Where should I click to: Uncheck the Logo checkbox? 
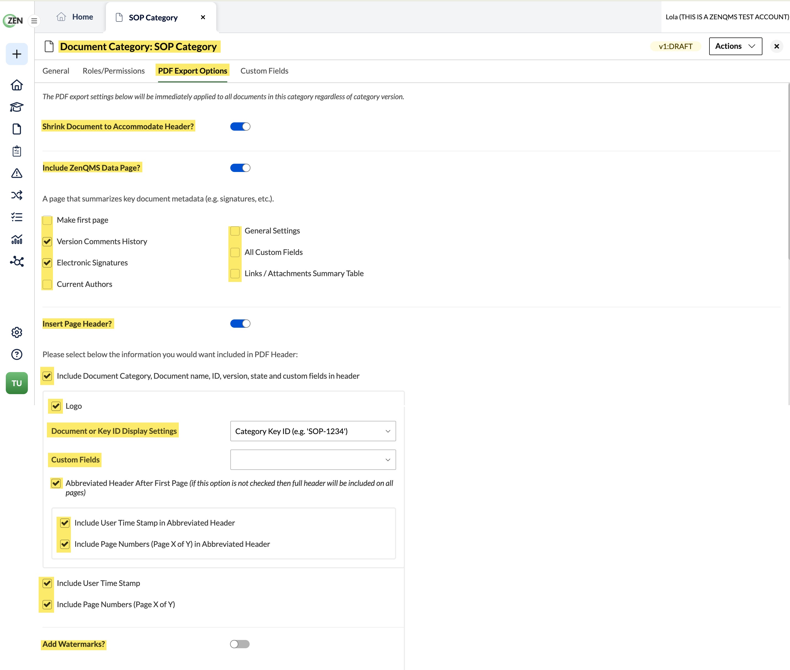pyautogui.click(x=56, y=406)
